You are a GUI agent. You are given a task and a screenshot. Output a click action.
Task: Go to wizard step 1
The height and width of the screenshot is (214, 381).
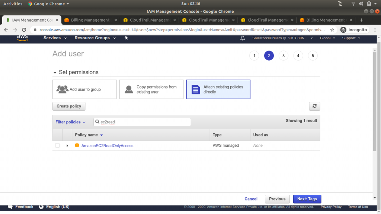[254, 56]
